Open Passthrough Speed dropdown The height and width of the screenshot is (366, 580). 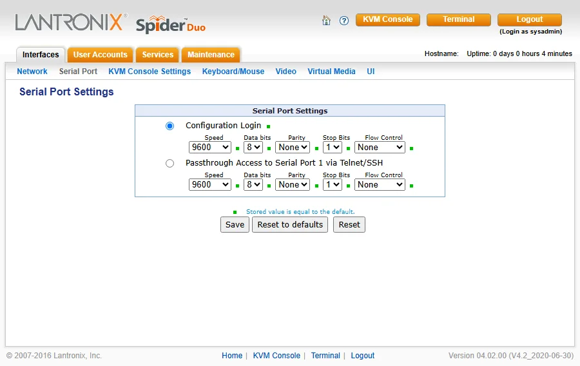[x=210, y=184]
